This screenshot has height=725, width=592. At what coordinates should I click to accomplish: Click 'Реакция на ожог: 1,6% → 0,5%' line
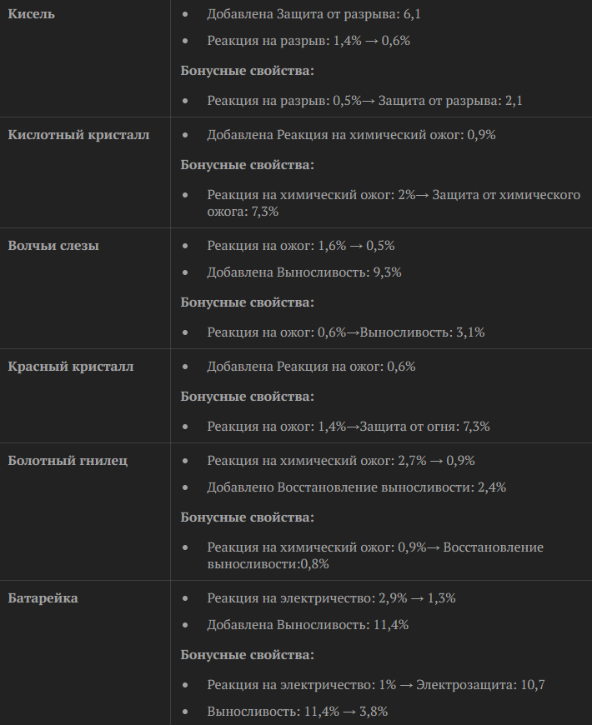[300, 246]
